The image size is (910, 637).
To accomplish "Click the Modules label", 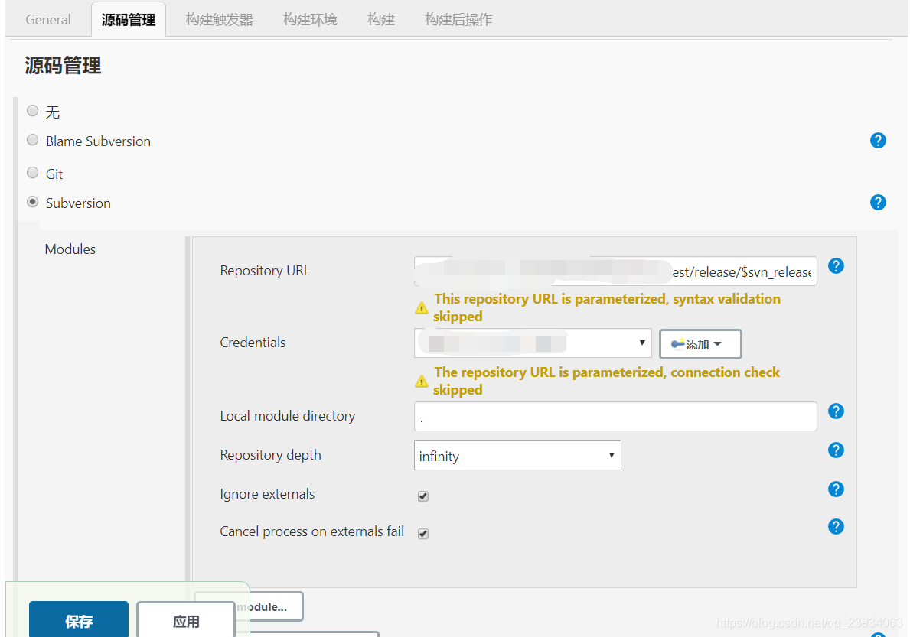I will (x=70, y=249).
